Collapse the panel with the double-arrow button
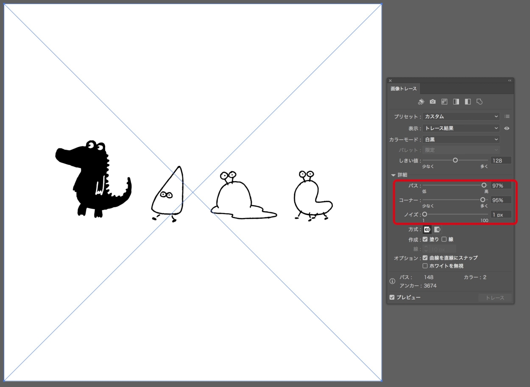 coord(510,81)
